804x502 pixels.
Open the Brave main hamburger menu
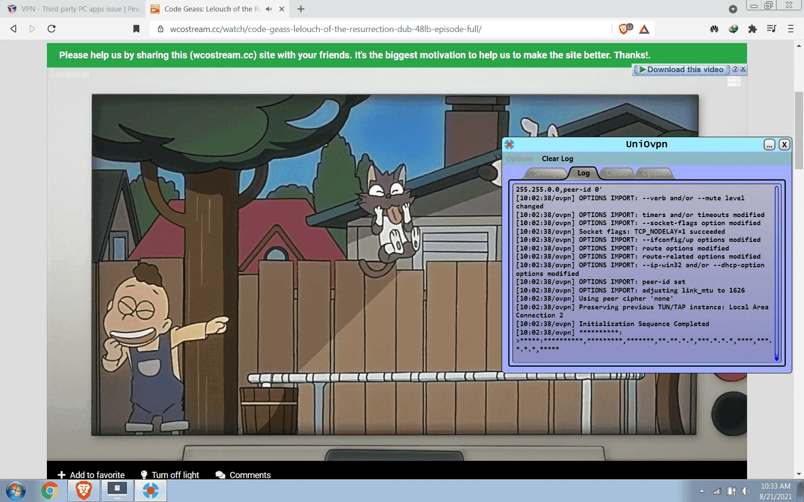pyautogui.click(x=791, y=29)
